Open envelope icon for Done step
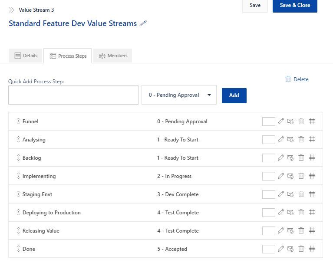Screen dimensions: 333x266 coord(290,249)
